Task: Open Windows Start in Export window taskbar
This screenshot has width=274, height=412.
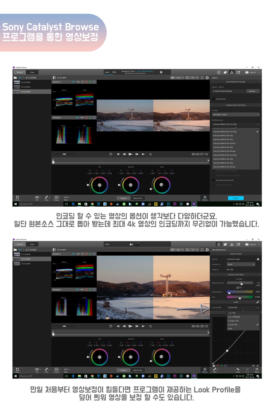Action: [16, 204]
